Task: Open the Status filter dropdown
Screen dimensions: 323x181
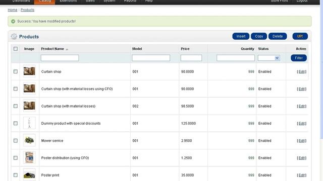Action: [268, 58]
